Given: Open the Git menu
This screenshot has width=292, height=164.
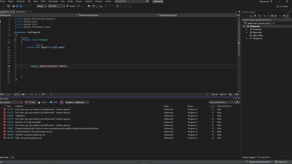Looking at the screenshot, I should 29,1.
